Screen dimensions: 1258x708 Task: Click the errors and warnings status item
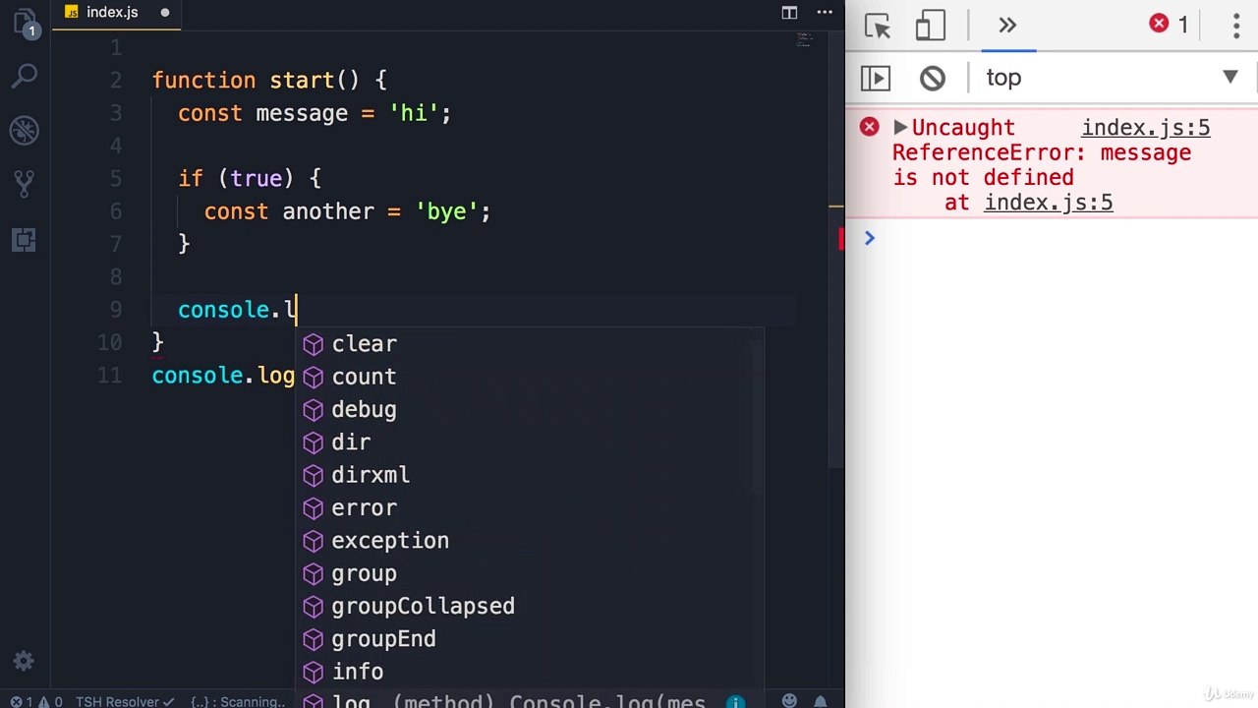point(36,701)
